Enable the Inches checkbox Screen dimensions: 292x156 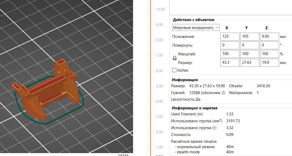tap(174, 70)
